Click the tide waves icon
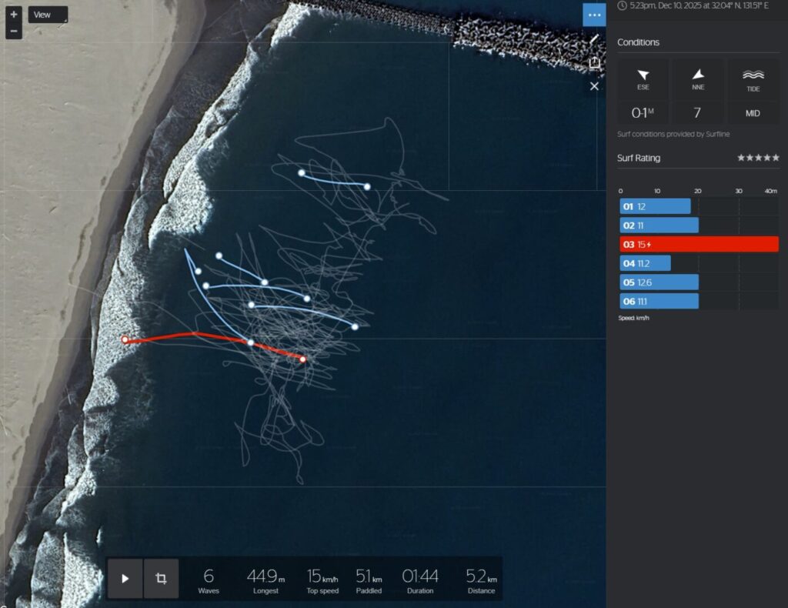This screenshot has width=788, height=608. pos(753,75)
